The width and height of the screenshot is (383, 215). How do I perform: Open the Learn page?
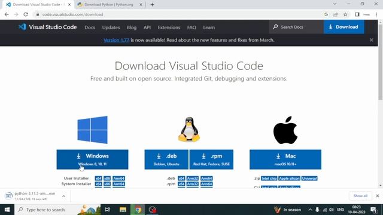click(x=209, y=27)
